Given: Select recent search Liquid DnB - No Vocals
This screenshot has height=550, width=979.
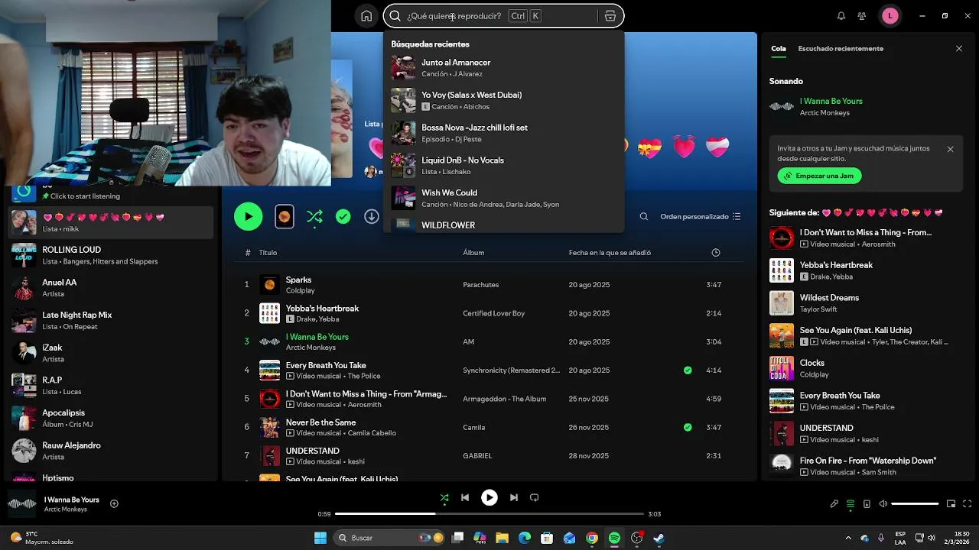Looking at the screenshot, I should pyautogui.click(x=503, y=166).
